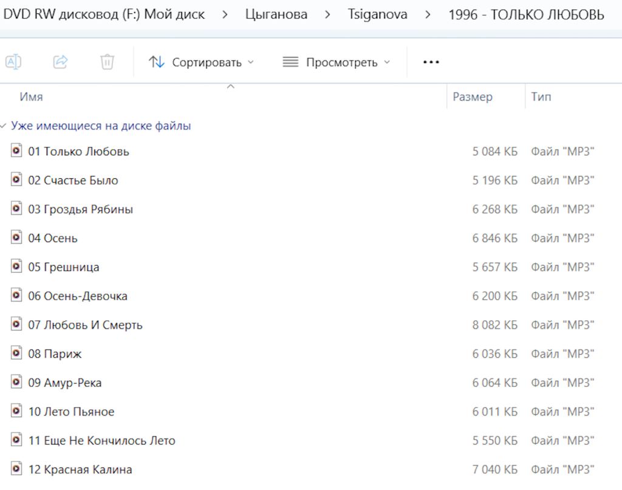
Task: Select file name 05 Грешница
Action: [63, 267]
